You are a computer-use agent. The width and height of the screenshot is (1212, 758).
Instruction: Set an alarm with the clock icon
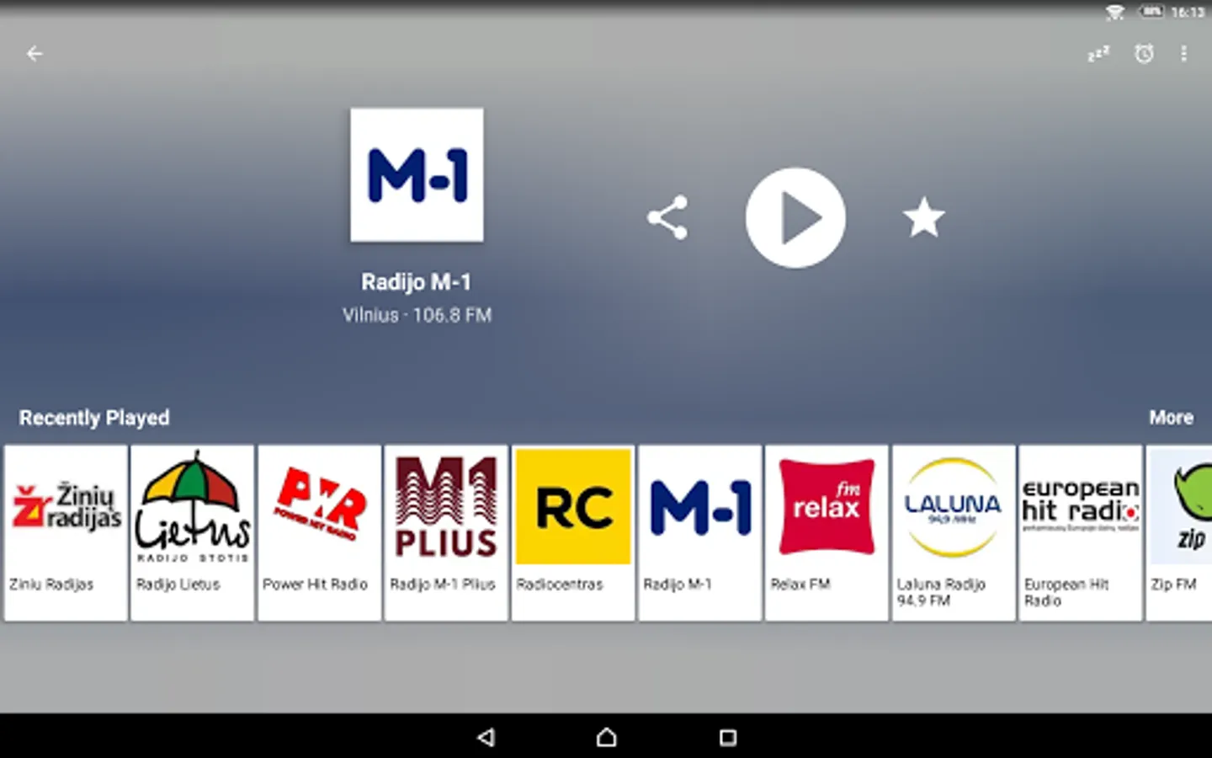pos(1144,54)
